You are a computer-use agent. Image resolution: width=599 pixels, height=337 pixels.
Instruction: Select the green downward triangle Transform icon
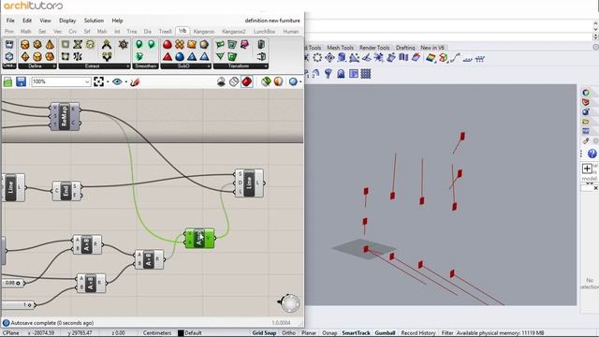pos(220,57)
